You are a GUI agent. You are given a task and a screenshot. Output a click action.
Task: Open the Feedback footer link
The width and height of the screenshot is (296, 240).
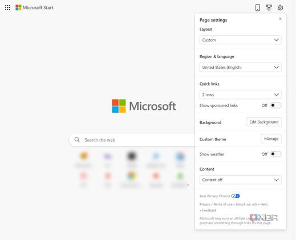(209, 210)
